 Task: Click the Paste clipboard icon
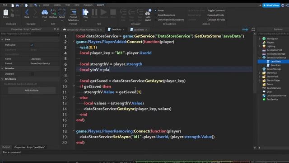pyautogui.click(x=6, y=13)
